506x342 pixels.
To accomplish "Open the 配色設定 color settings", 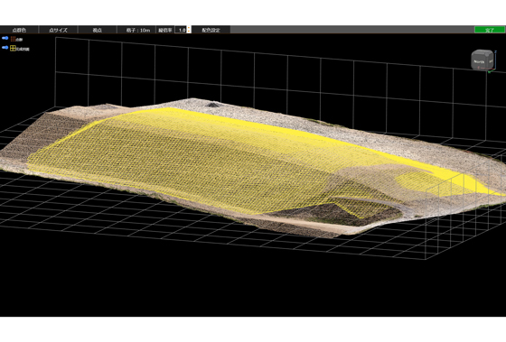I will (x=211, y=30).
